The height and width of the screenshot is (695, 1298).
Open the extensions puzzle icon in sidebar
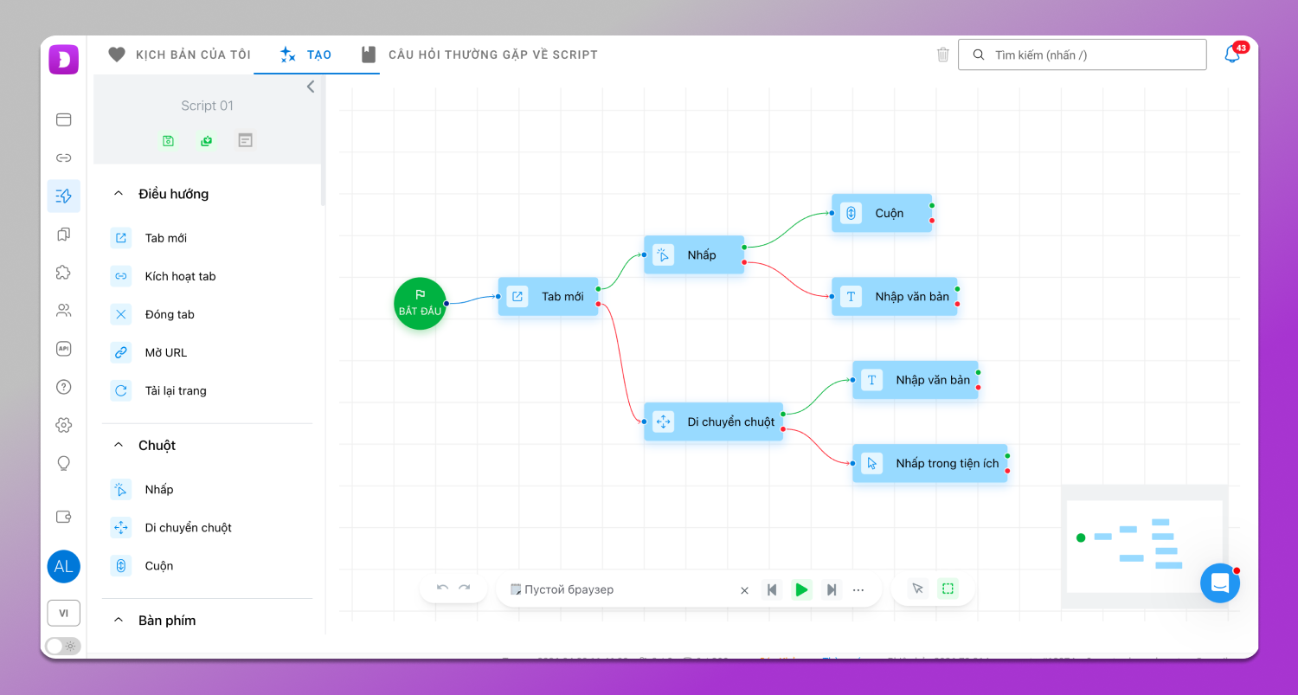[63, 273]
